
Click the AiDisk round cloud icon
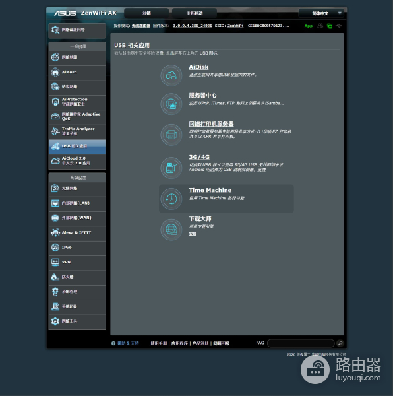171,75
